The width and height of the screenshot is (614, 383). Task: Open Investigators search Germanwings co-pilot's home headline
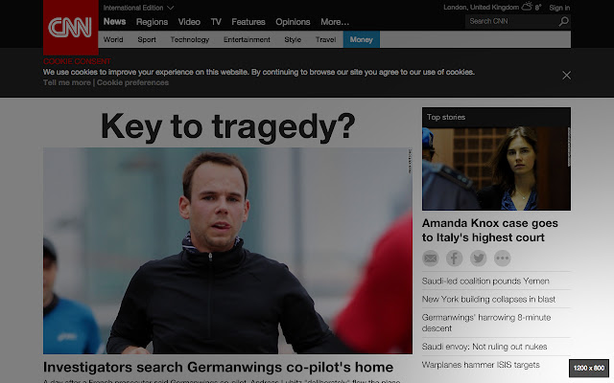point(218,368)
